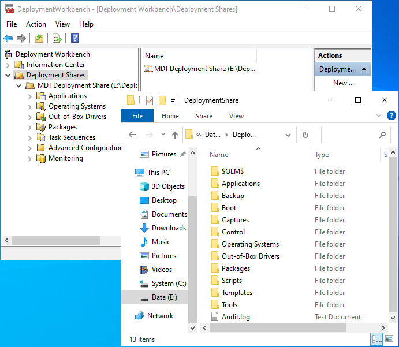
Task: Click the Forward arrow in Deployment Workbench toolbar
Action: [x=21, y=39]
